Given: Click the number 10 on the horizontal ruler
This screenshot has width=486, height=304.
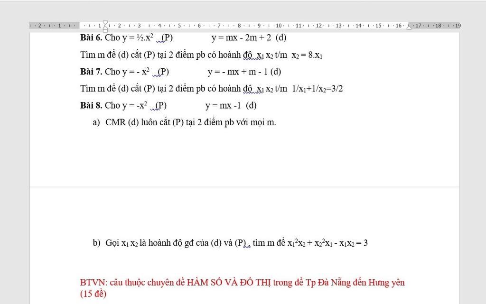Looking at the screenshot, I should [279, 26].
